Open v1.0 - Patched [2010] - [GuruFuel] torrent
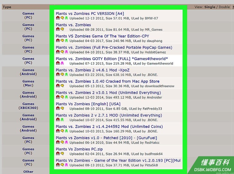The width and height of the screenshot is (234, 174). [106, 138]
